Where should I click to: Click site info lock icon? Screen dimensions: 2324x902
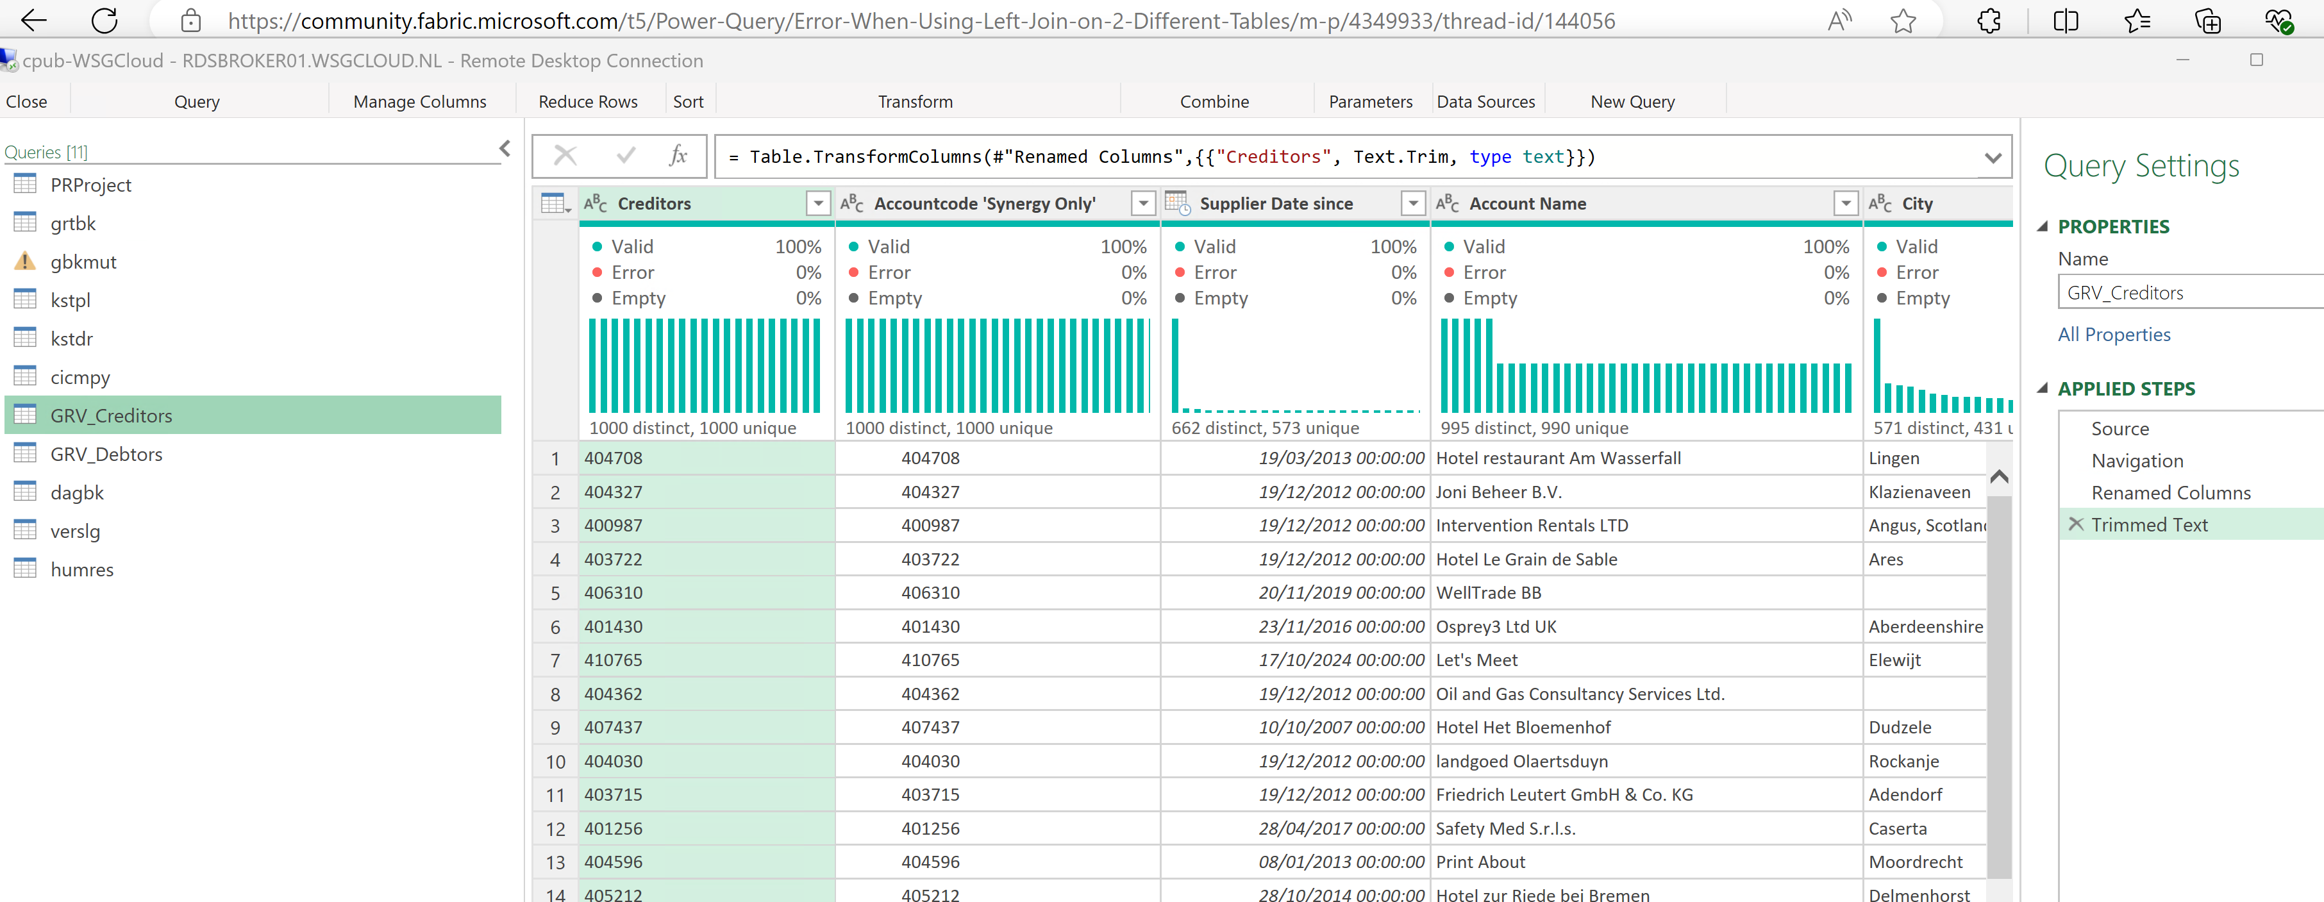(x=190, y=20)
